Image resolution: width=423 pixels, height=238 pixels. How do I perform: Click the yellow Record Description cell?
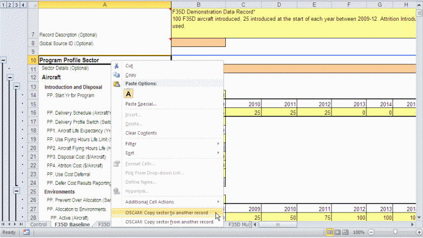point(294,23)
